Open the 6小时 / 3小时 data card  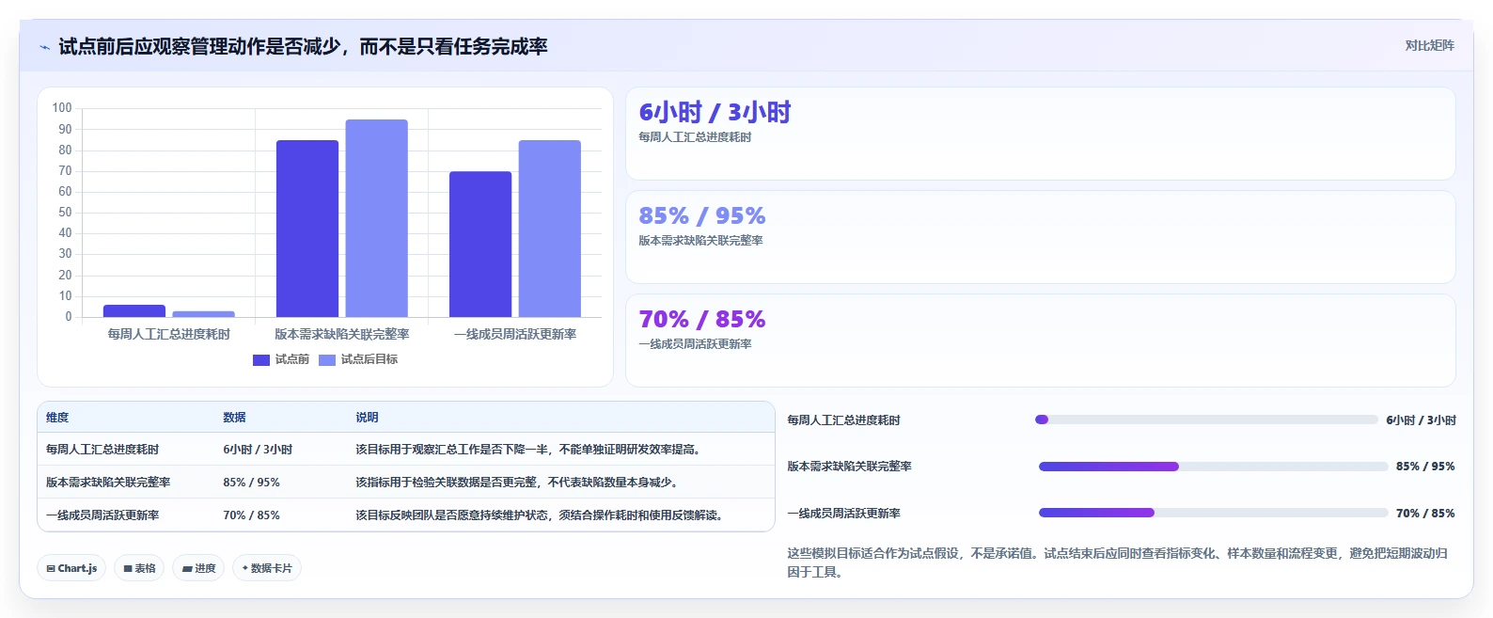pyautogui.click(x=1041, y=134)
